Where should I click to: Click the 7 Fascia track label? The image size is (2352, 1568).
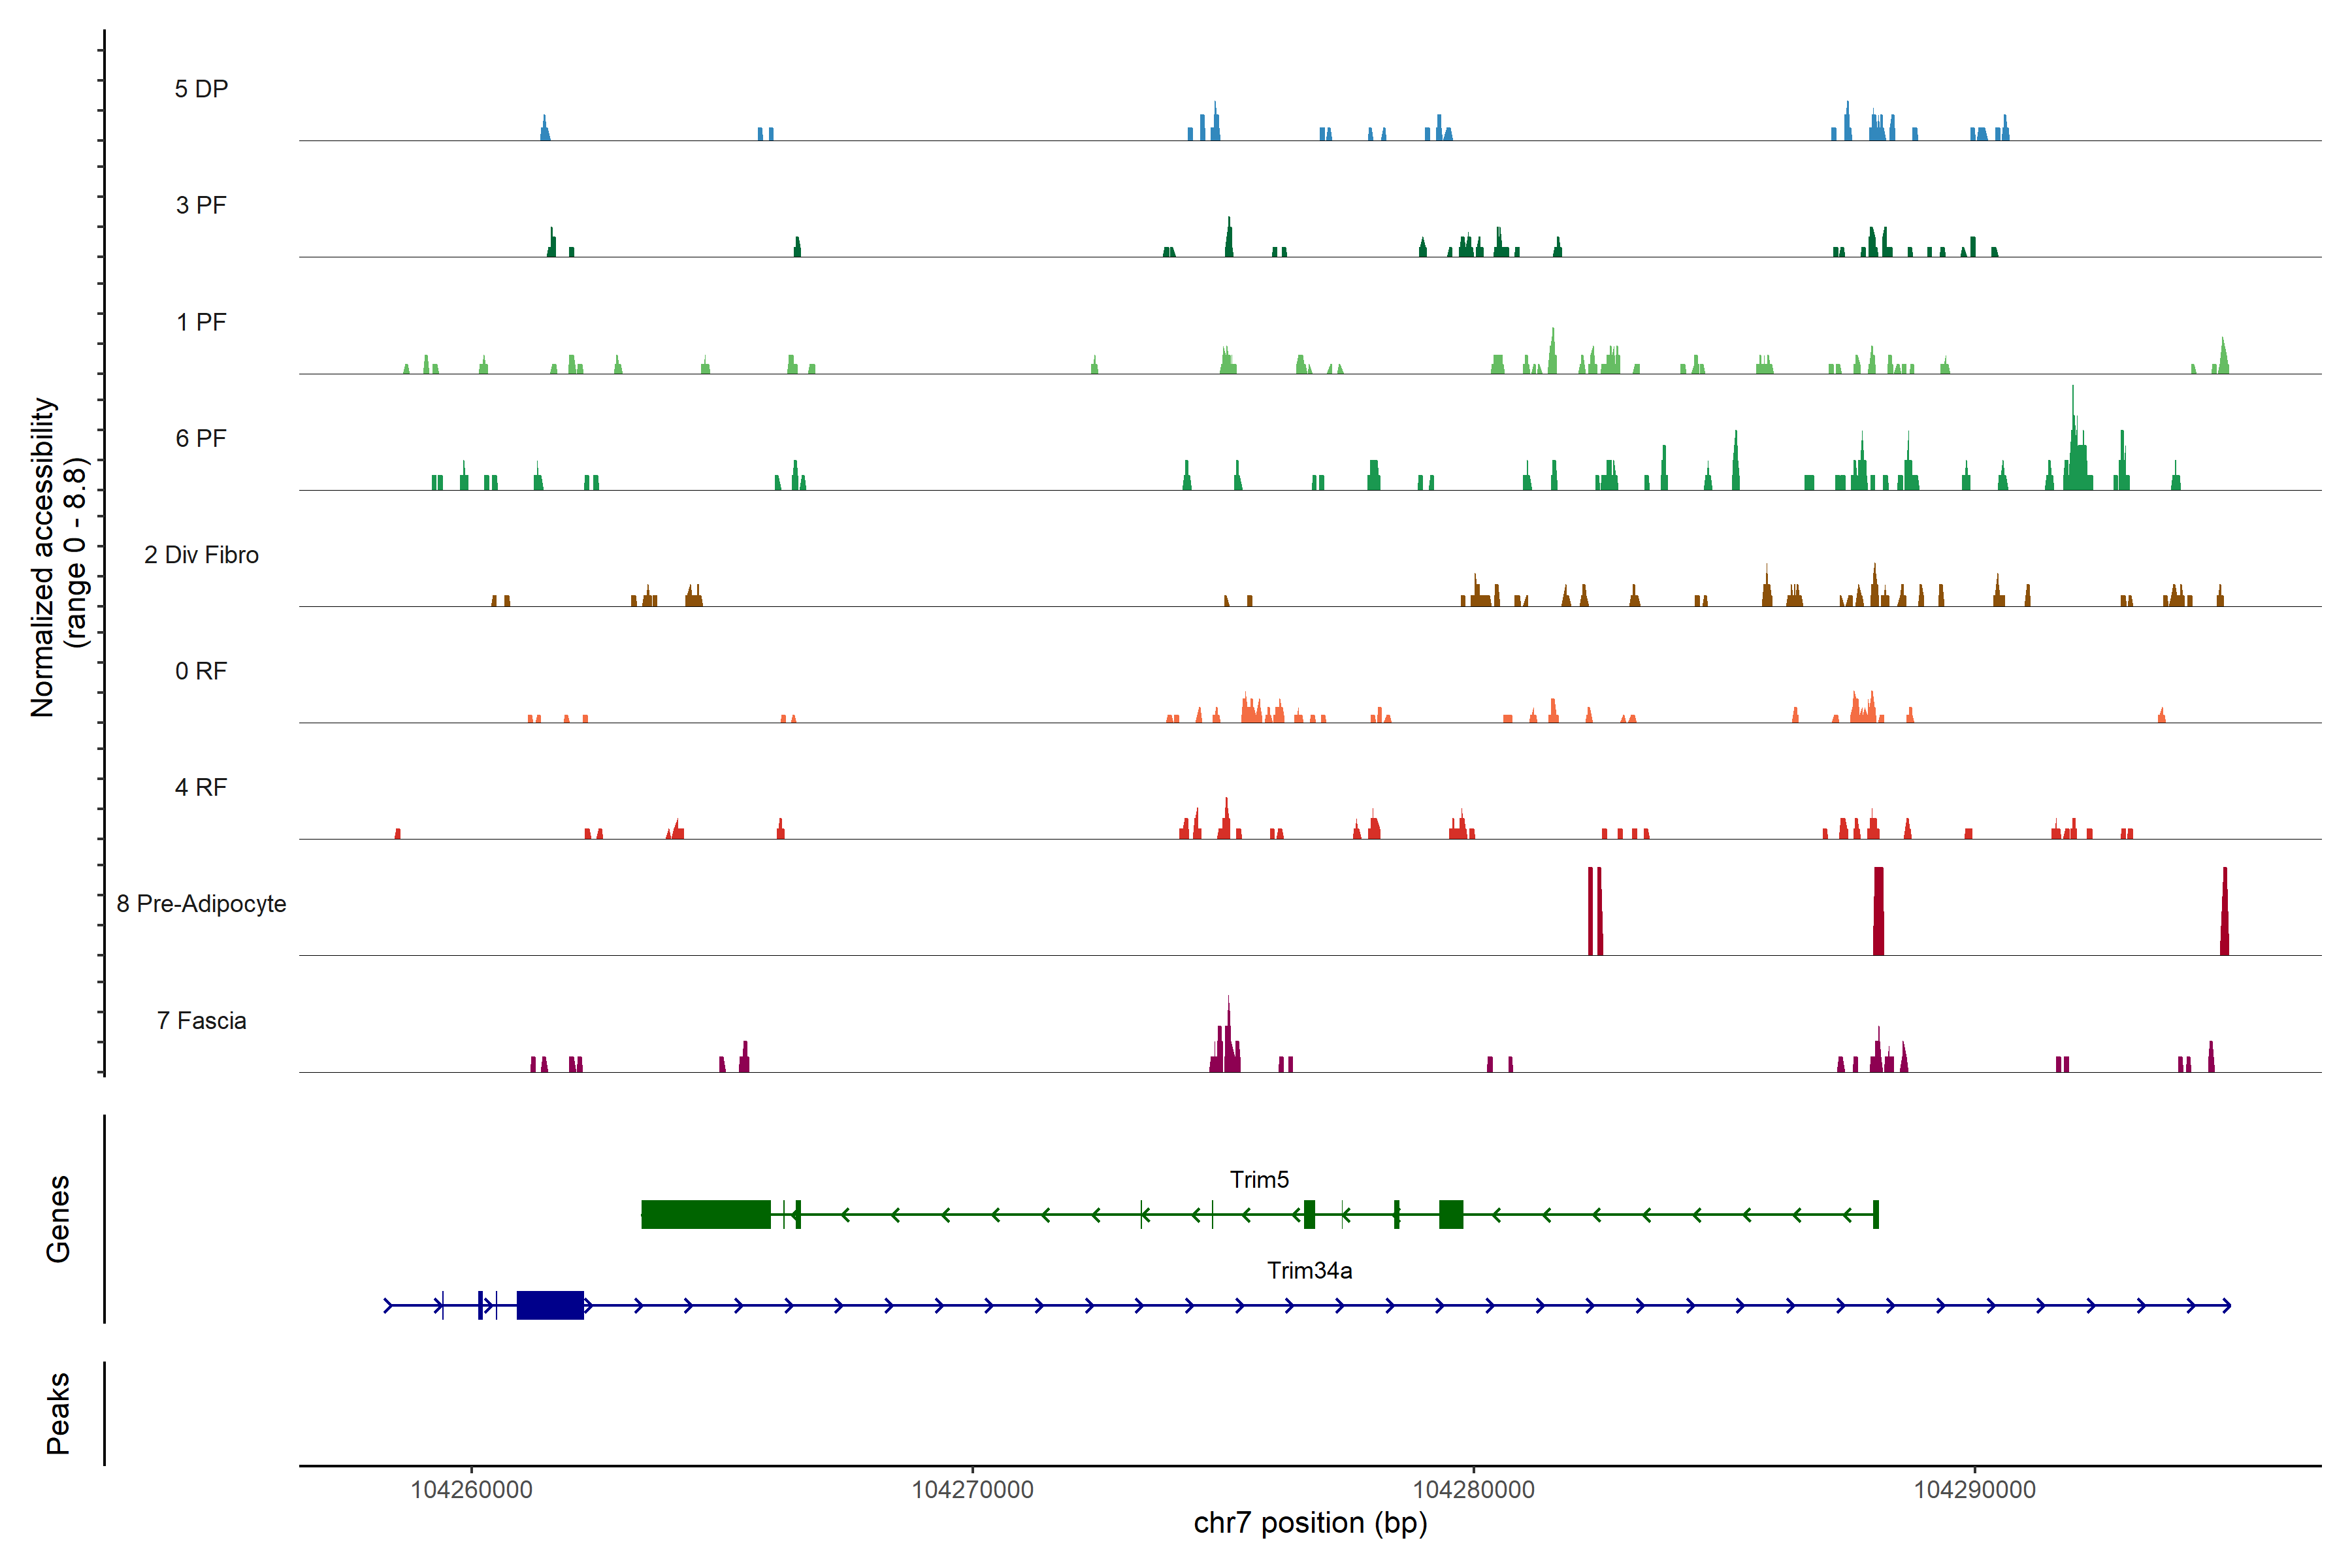pyautogui.click(x=201, y=1021)
